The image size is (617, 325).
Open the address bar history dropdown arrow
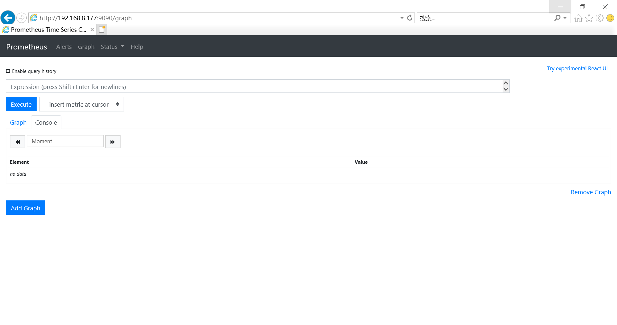tap(402, 18)
